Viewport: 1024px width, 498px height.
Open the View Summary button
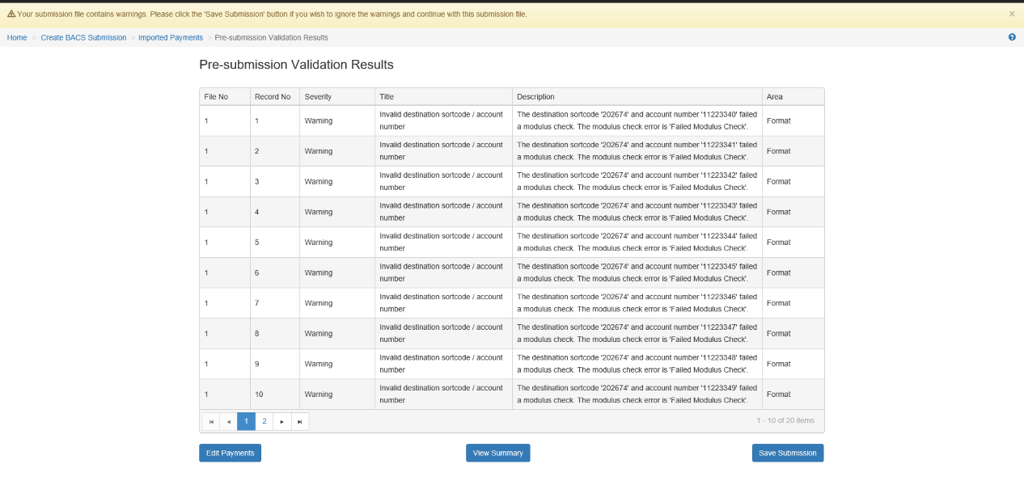click(497, 453)
